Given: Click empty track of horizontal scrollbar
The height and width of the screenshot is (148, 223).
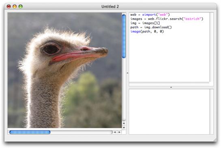Looking at the screenshot, I should pos(81,132).
